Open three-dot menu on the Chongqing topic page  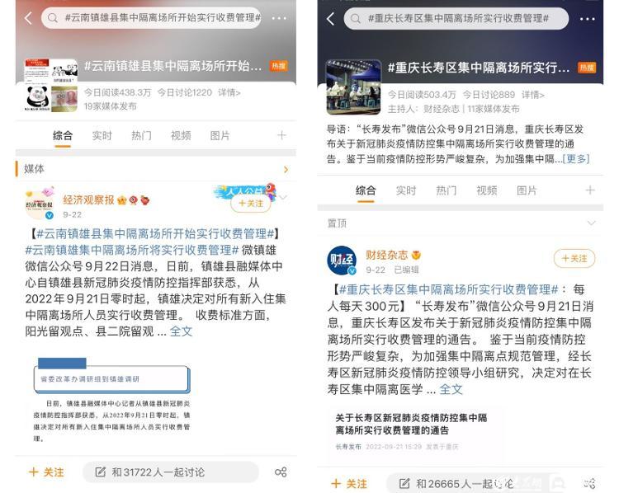pyautogui.click(x=587, y=19)
